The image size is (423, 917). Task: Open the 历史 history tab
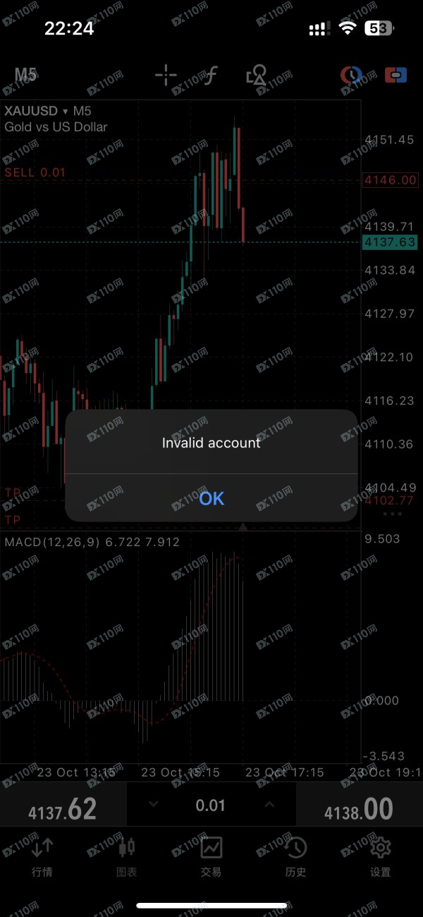(x=296, y=856)
